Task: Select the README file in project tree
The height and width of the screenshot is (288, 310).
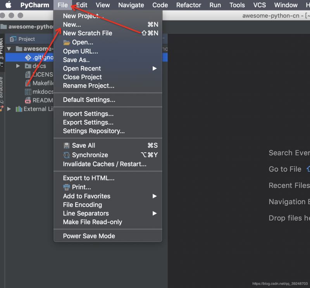Action: click(x=43, y=100)
